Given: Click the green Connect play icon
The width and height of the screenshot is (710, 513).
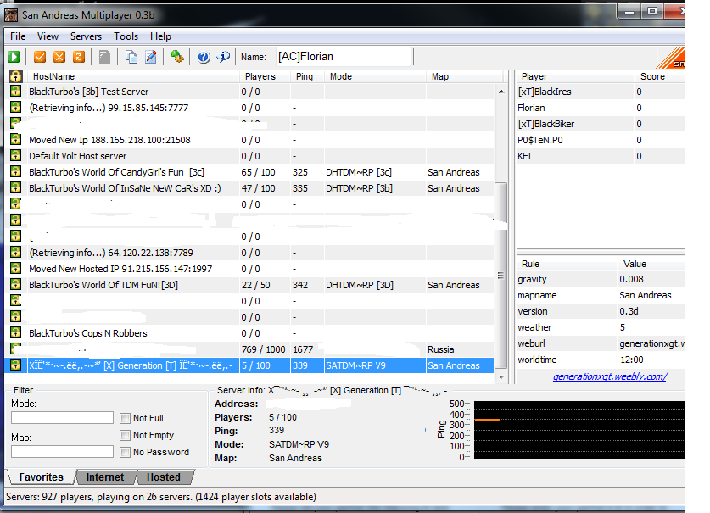Looking at the screenshot, I should (14, 57).
